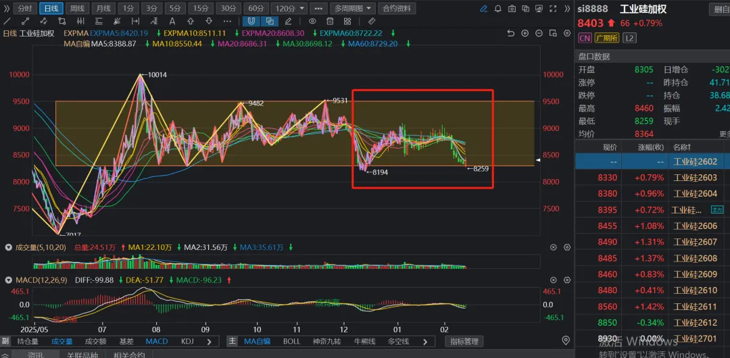The width and height of the screenshot is (730, 358).
Task: Toggle the L2 data badge
Action: (x=629, y=39)
